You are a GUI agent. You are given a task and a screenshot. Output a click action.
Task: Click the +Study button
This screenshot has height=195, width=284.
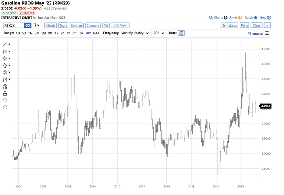point(51,25)
